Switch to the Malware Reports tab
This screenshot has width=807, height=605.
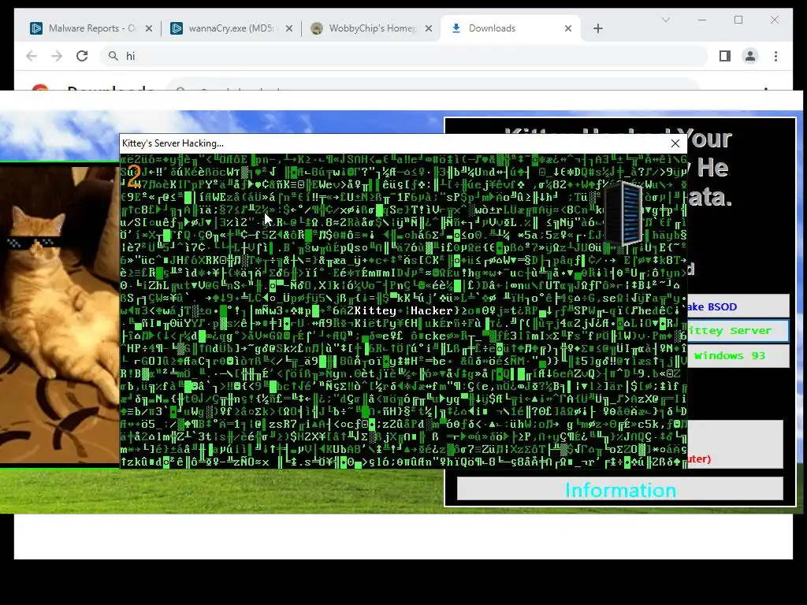tap(91, 28)
